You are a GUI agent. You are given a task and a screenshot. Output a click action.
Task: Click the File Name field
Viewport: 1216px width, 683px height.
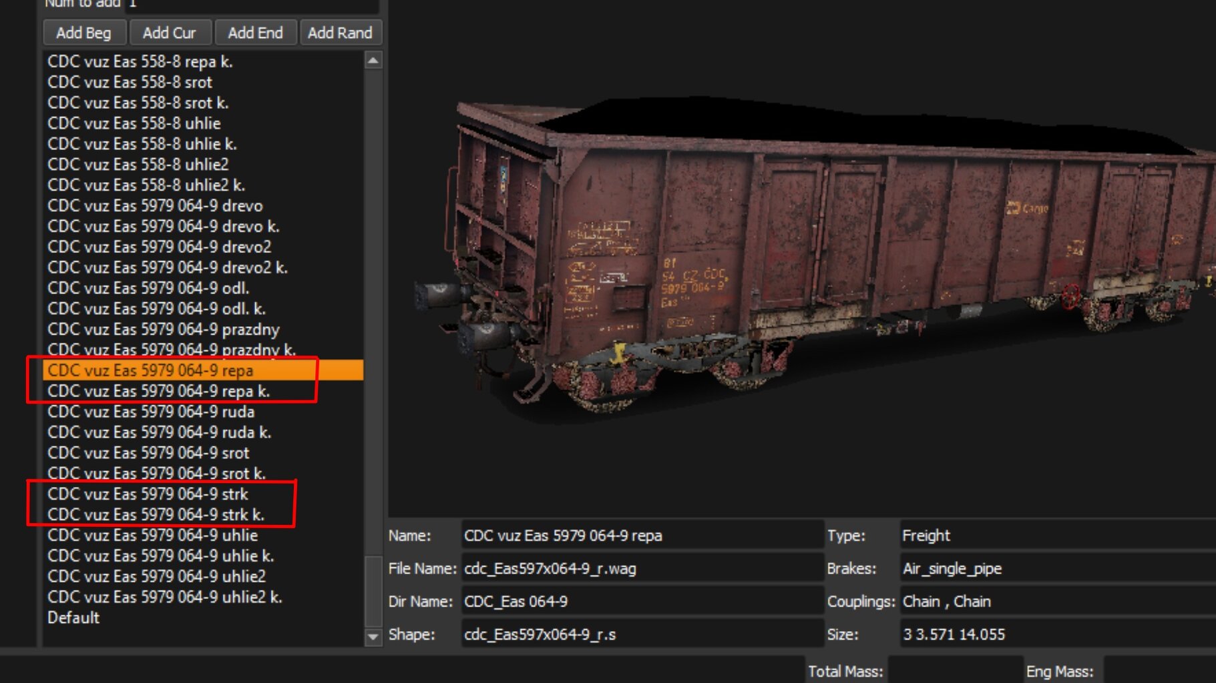coord(642,568)
